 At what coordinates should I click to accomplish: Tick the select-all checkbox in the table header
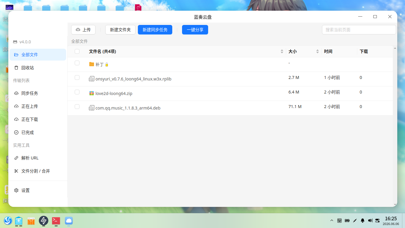(x=77, y=51)
